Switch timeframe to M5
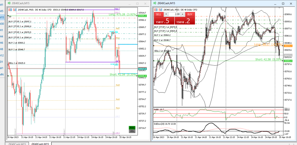 pos(2,11)
